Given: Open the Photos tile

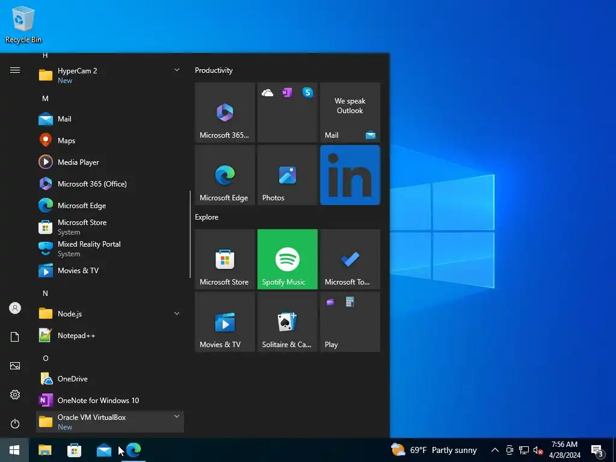Looking at the screenshot, I should (x=287, y=175).
